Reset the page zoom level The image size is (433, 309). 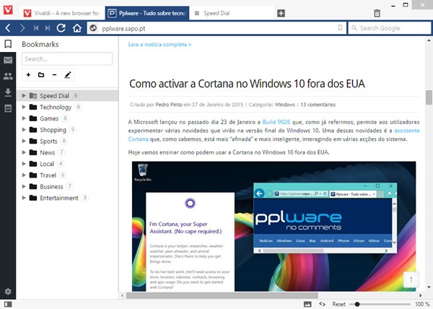[339, 304]
